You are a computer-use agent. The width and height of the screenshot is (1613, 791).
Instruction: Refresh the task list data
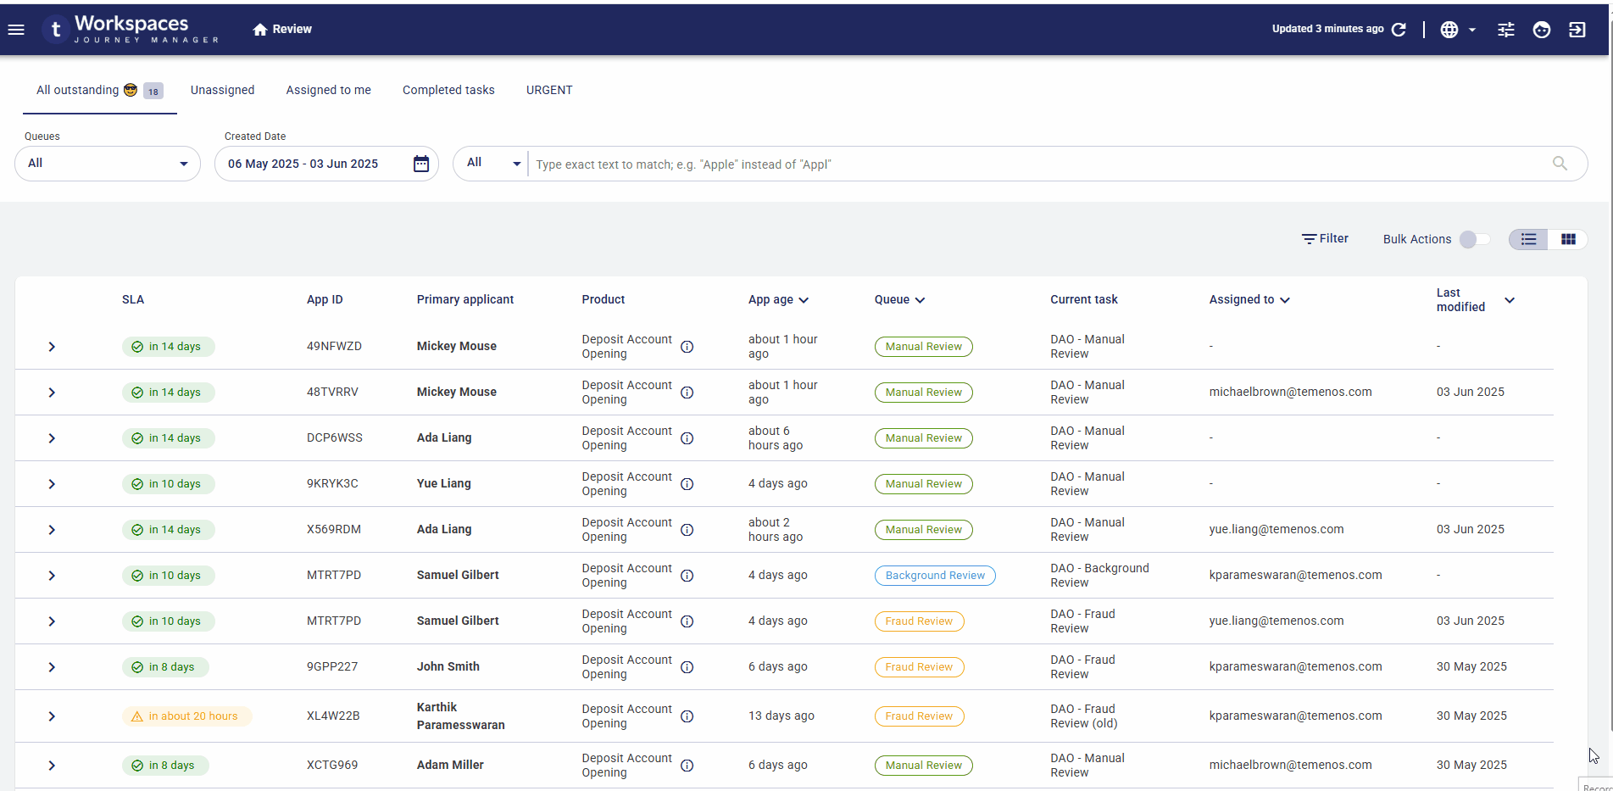[x=1399, y=30]
